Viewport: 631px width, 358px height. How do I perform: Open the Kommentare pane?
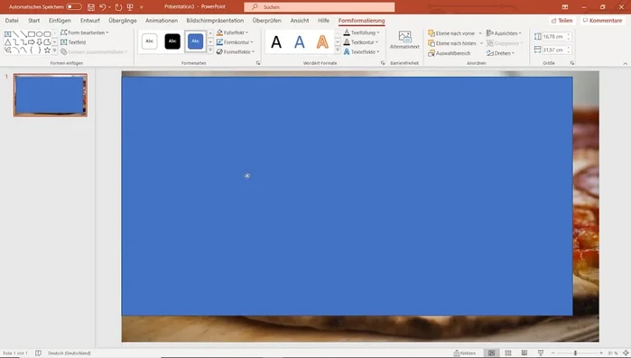coord(602,21)
